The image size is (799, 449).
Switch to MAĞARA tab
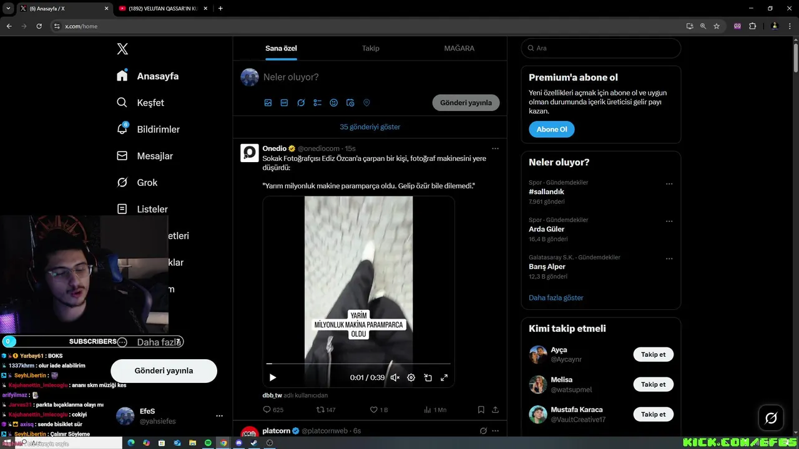[459, 48]
